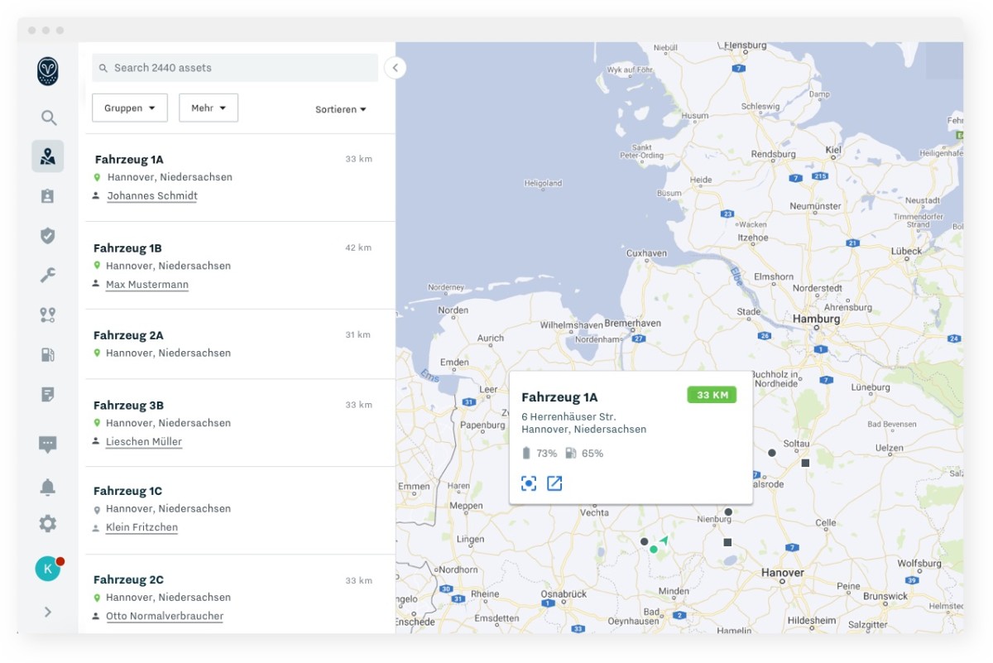Click the teal dot vehicle marker on map
Image resolution: width=993 pixels, height=663 pixels.
(x=654, y=549)
